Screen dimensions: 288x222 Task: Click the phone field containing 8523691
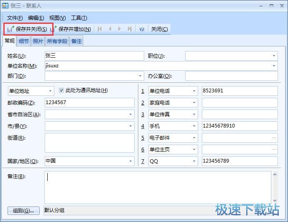pyautogui.click(x=240, y=91)
